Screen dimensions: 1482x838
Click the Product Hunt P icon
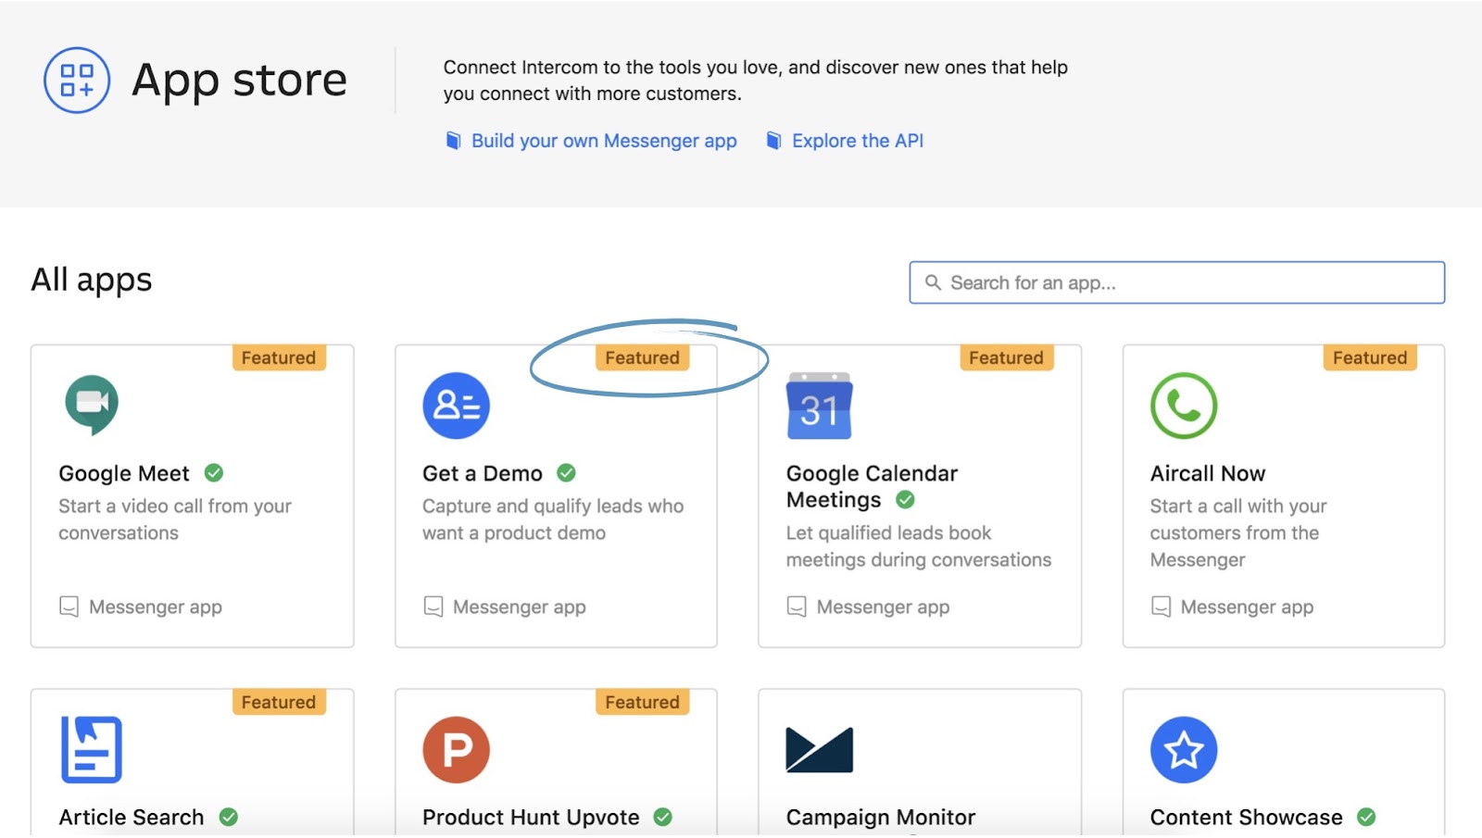[x=456, y=749]
